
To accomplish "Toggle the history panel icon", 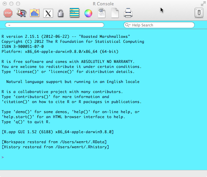I will tap(74, 13).
